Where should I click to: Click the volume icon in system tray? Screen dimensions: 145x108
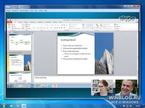coord(131,106)
